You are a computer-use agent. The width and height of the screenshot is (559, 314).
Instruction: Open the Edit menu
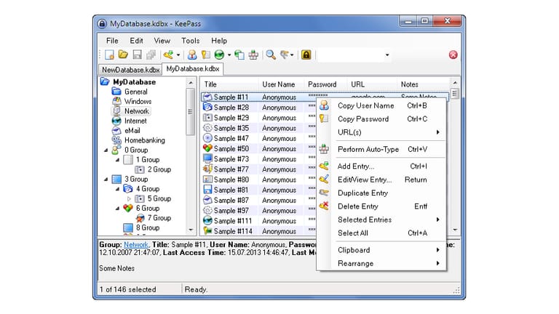pos(136,41)
